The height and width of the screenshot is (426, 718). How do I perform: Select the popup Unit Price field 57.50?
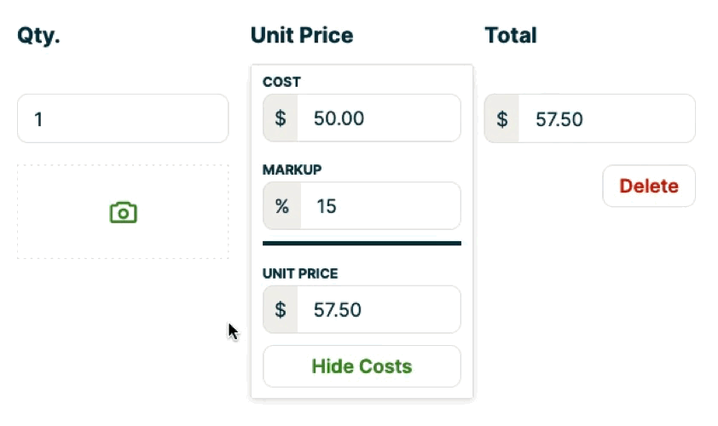(x=378, y=309)
